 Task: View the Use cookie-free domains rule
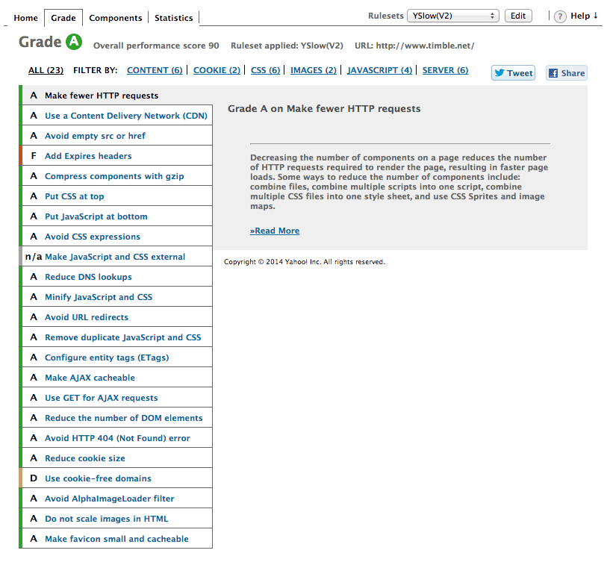[x=117, y=478]
